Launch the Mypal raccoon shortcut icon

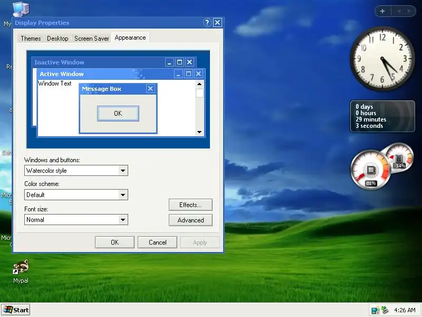tap(21, 267)
